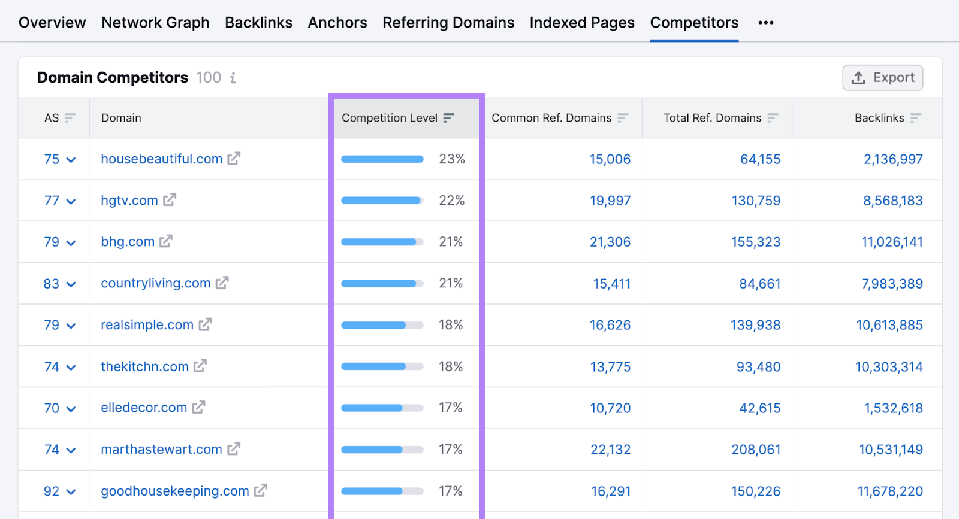The height and width of the screenshot is (519, 959).
Task: Switch to the Referring Domains tab
Action: click(x=448, y=23)
